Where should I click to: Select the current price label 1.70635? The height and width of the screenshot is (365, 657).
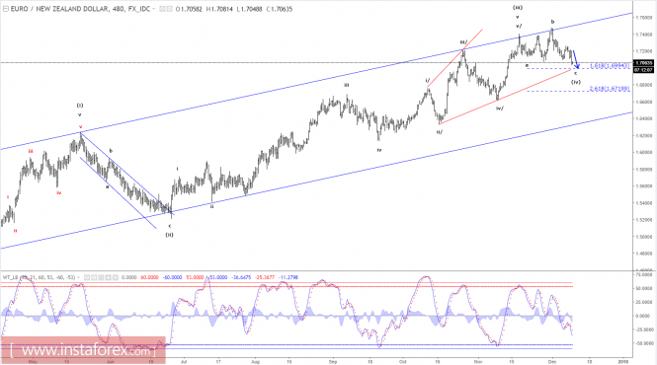point(643,63)
